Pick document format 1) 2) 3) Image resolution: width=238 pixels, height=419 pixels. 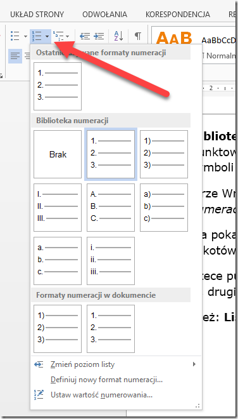[x=58, y=329]
